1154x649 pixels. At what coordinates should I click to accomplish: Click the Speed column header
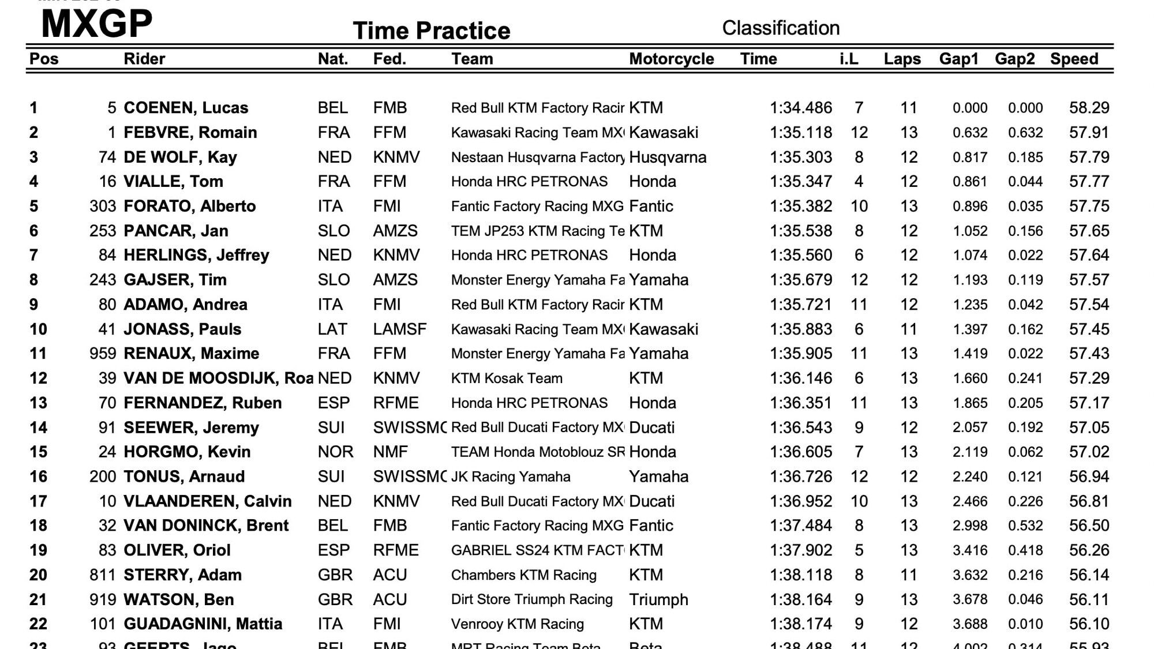pyautogui.click(x=1074, y=59)
